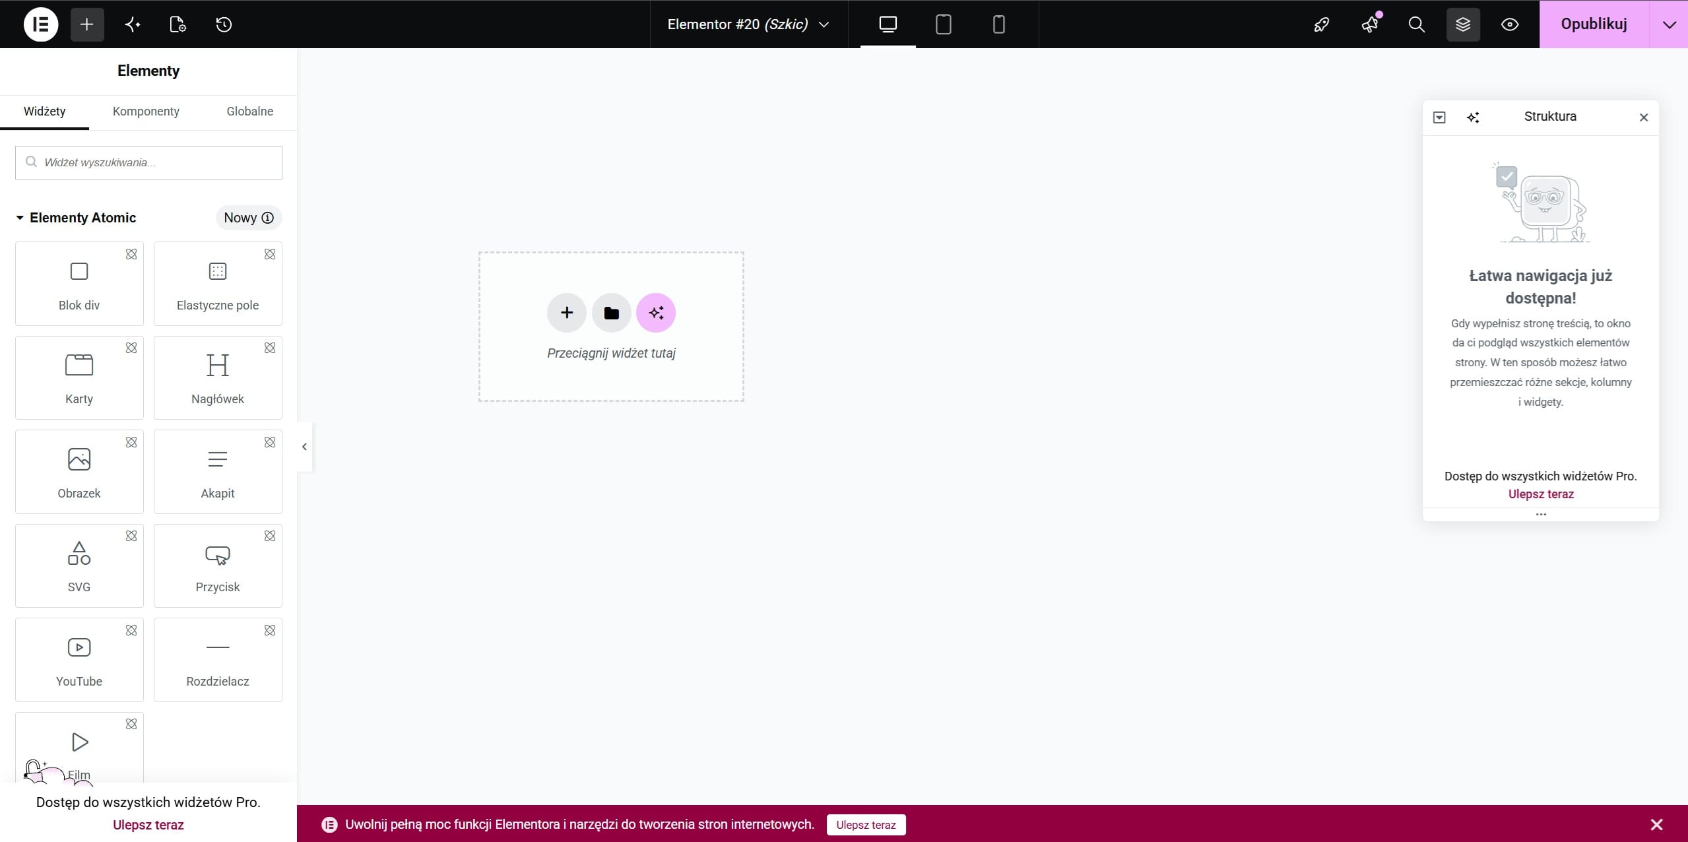Focus the widget search field
1688x842 pixels.
click(x=148, y=162)
